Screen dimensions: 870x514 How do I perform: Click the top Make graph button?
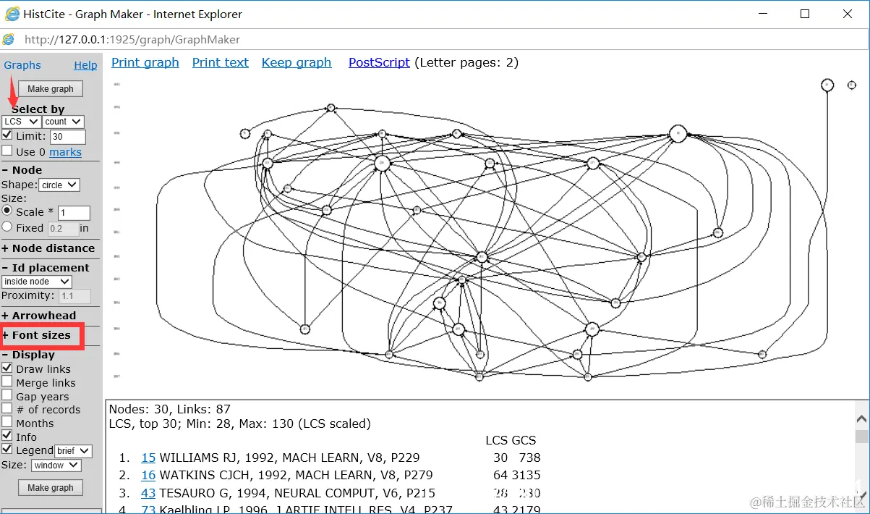pos(51,88)
